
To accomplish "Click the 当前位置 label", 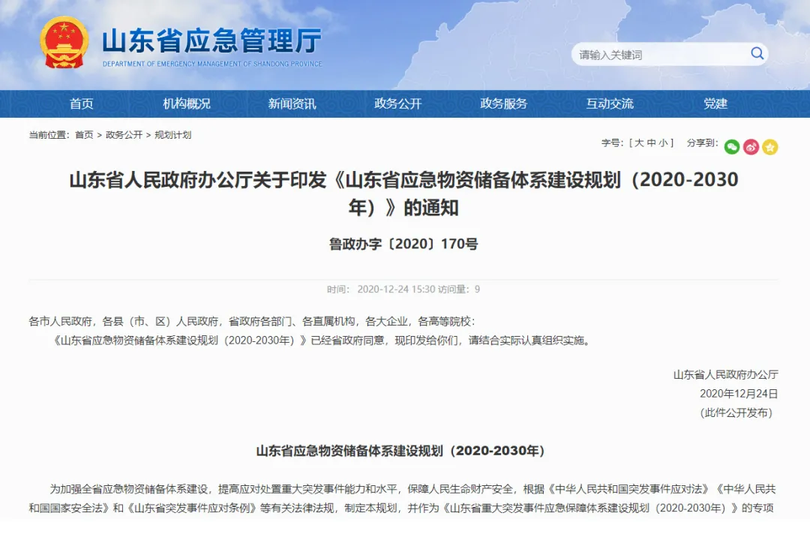I will (x=49, y=135).
